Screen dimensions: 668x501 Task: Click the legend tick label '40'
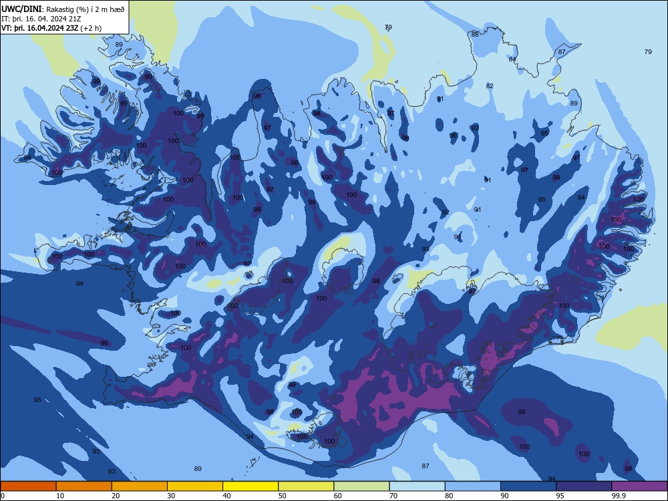point(226,496)
